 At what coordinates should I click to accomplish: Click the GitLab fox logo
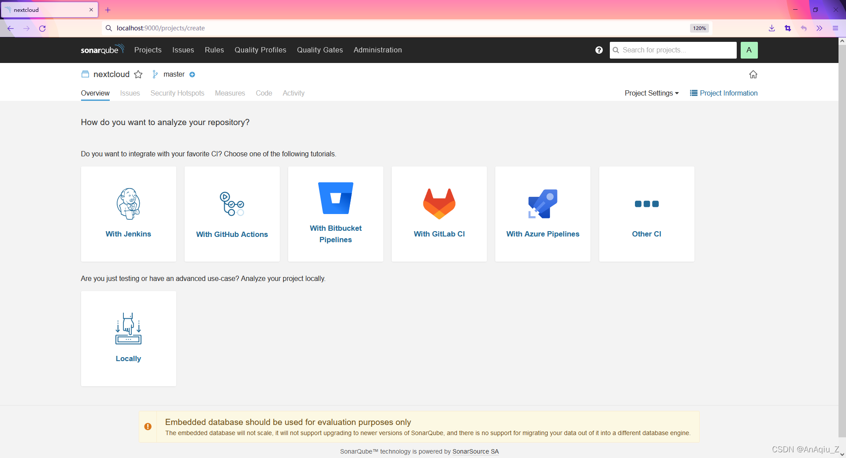point(439,204)
